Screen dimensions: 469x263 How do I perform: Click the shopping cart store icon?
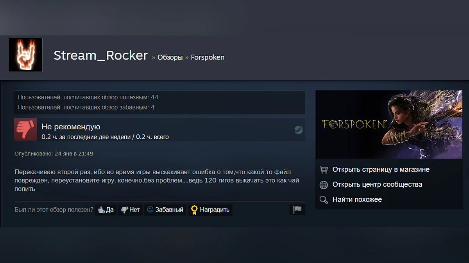pos(324,170)
